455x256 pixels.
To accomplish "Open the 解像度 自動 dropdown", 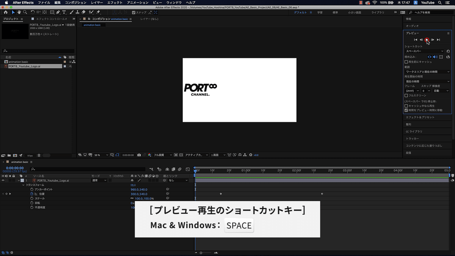I will click(x=442, y=91).
